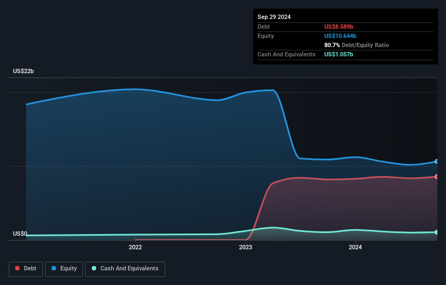The height and width of the screenshot is (285, 446).
Task: Click the US$8.589b debt value
Action: 338,27
